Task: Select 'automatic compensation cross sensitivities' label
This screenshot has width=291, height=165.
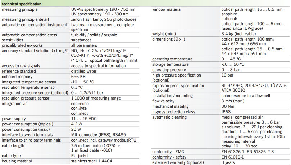Action: pos(29,37)
